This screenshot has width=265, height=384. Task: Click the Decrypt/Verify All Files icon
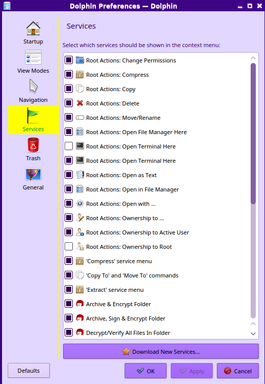click(80, 332)
